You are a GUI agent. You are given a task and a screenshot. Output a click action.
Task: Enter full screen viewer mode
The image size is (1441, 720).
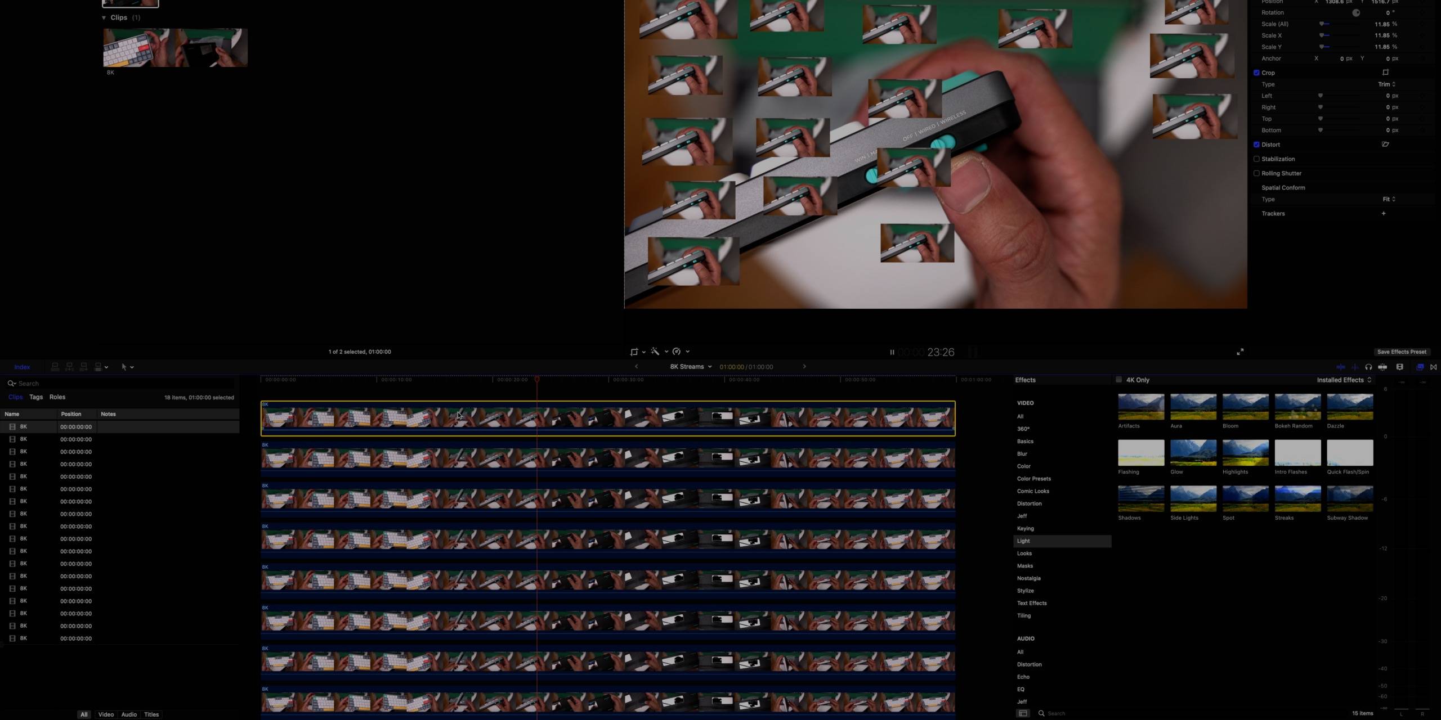pos(1240,352)
